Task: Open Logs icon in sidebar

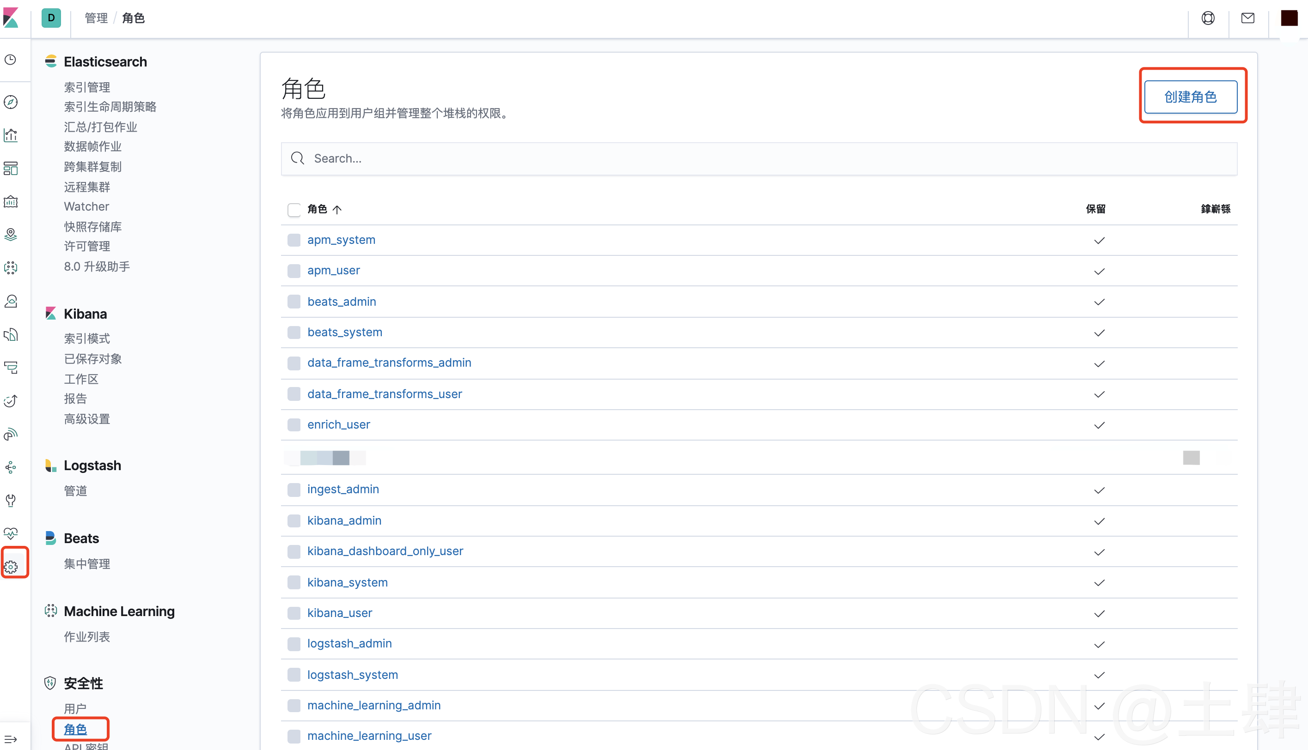Action: click(11, 334)
